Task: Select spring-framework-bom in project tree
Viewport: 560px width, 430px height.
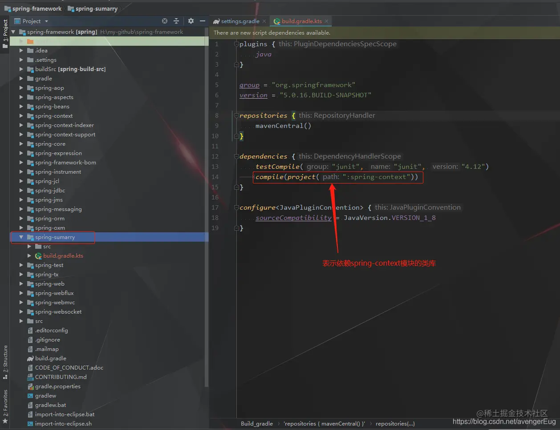Action: (65, 163)
